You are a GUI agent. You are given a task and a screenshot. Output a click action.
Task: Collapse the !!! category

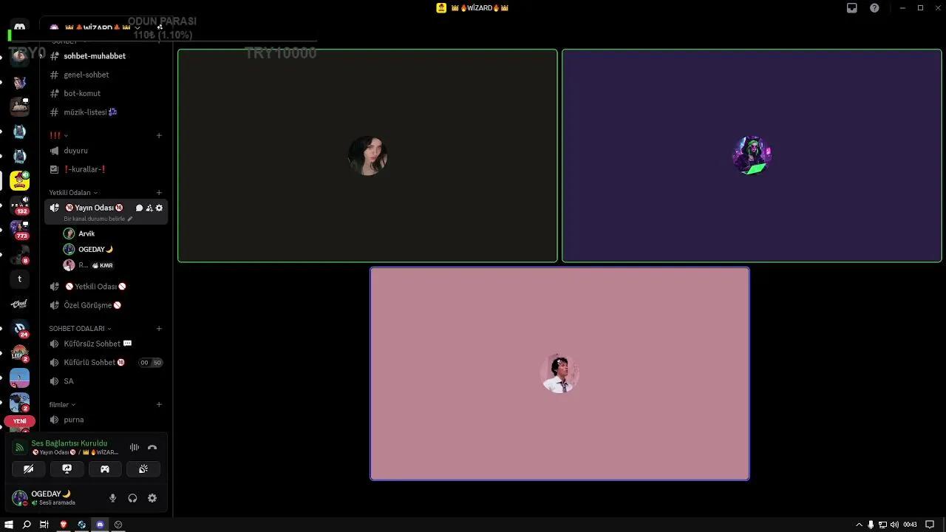pyautogui.click(x=58, y=135)
